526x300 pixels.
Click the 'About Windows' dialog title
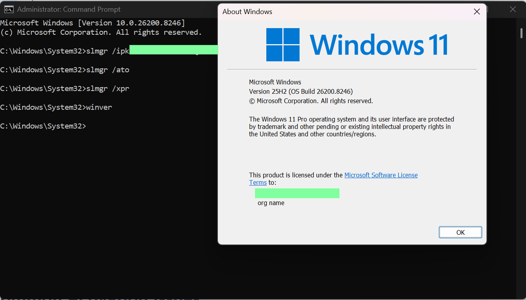[x=247, y=12]
